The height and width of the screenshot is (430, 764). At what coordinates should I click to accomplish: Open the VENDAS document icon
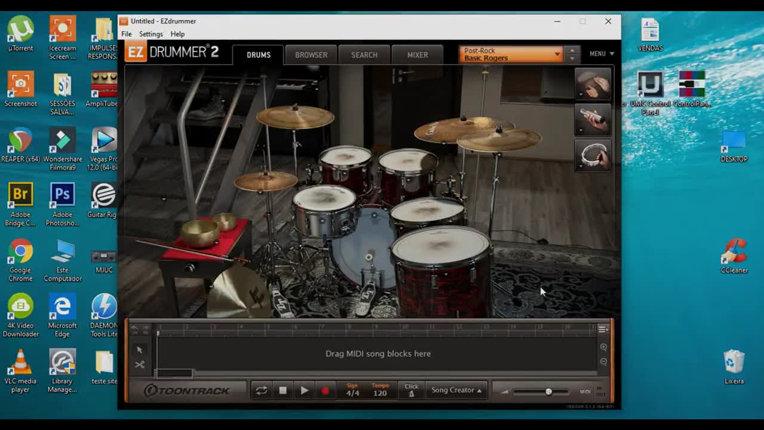point(650,34)
